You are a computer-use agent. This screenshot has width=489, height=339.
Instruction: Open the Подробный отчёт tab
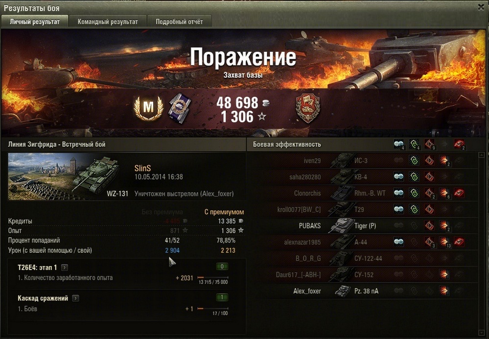click(x=179, y=22)
